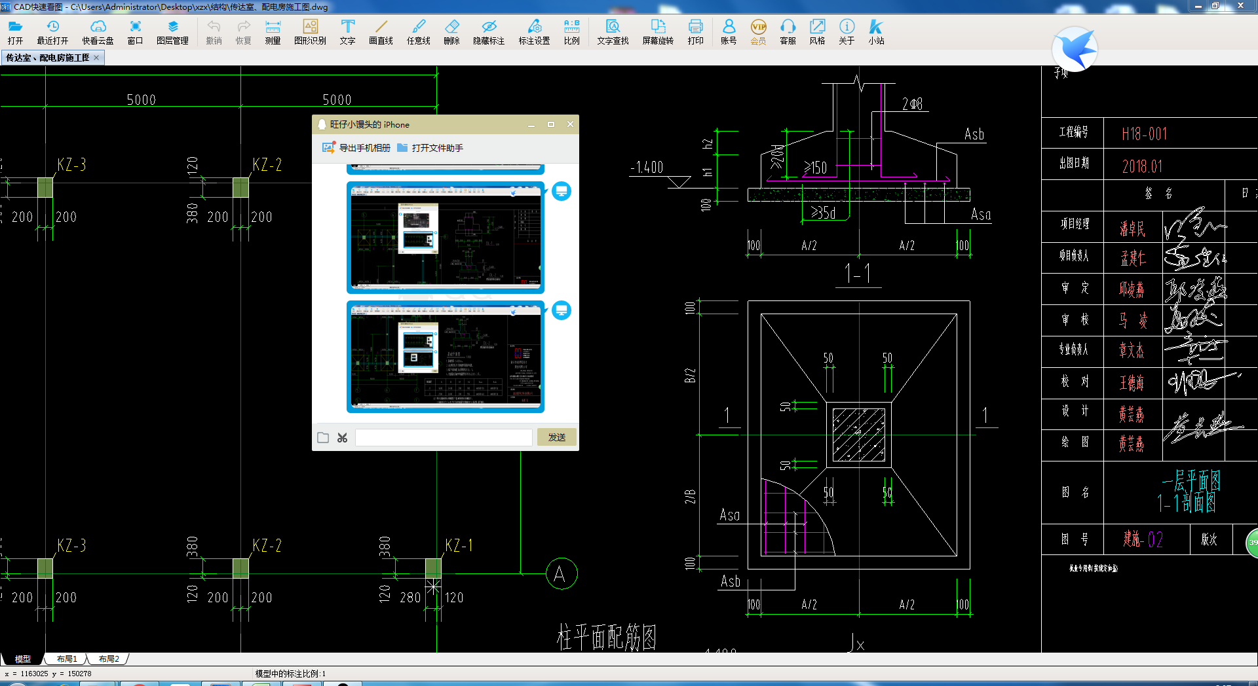
Task: Open the first screenshot thumbnail in chat
Action: tap(446, 238)
